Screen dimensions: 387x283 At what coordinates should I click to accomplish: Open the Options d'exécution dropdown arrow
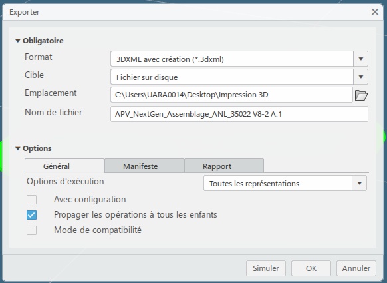[x=359, y=183]
